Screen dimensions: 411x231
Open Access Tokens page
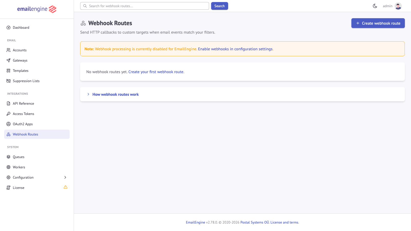[37, 114]
